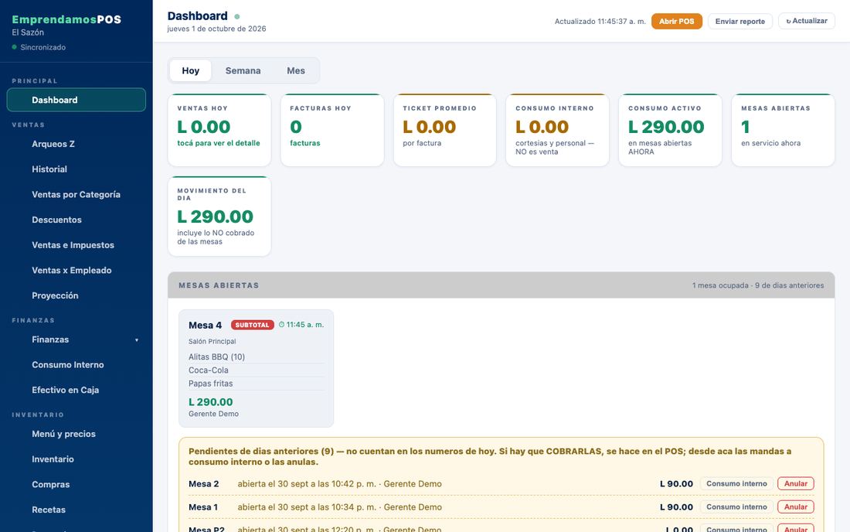The height and width of the screenshot is (532, 850).
Task: Click the green status dot beside Dashboard title
Action: (x=237, y=17)
